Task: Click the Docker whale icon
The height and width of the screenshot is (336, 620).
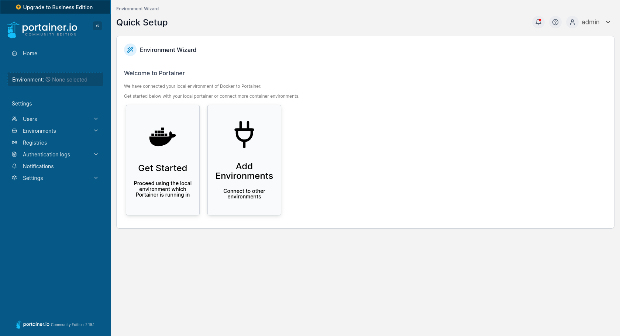Action: click(x=162, y=137)
